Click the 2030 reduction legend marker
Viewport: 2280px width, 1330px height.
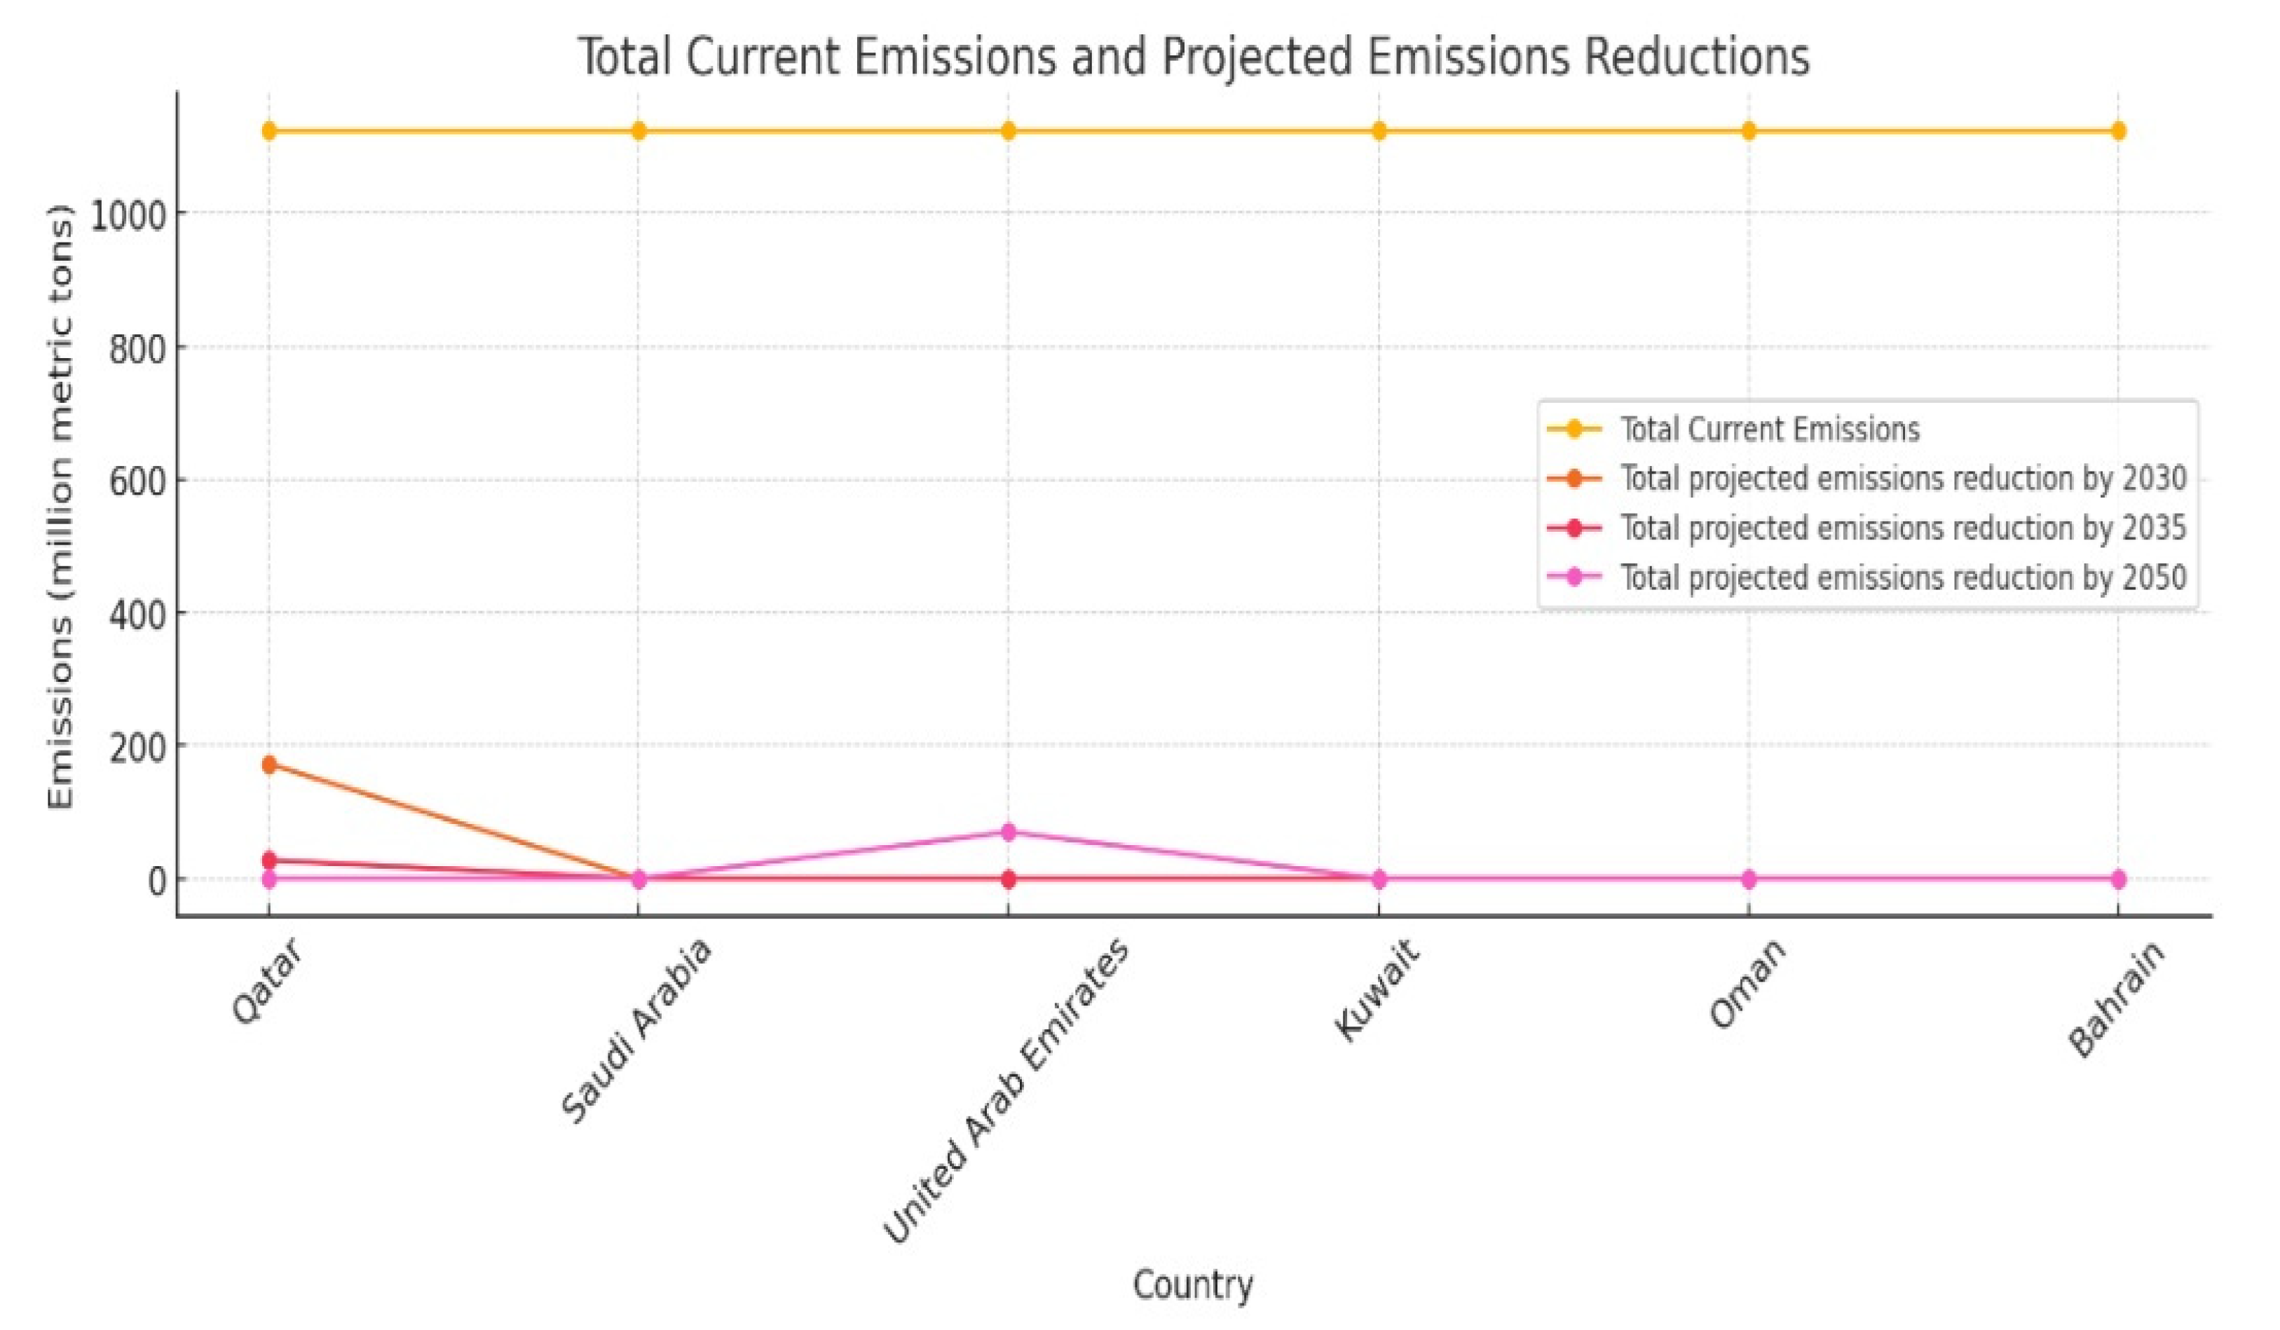tap(1574, 479)
